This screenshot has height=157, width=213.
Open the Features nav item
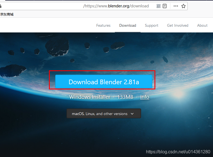tap(103, 25)
